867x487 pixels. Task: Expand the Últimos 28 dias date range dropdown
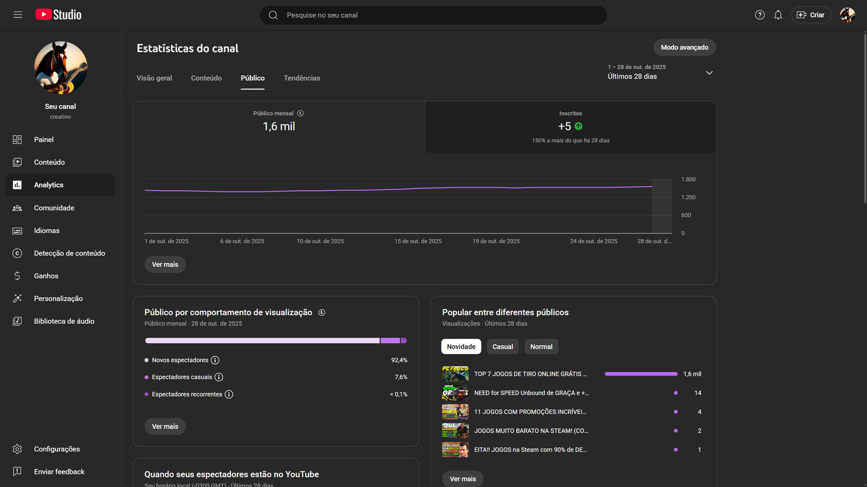pos(709,73)
